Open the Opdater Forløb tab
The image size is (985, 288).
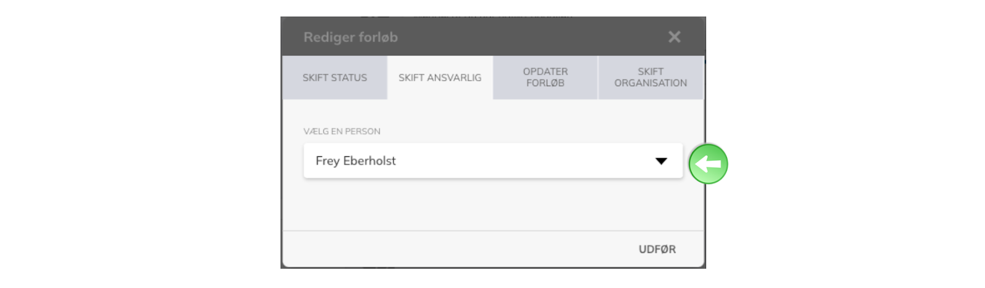pos(545,78)
